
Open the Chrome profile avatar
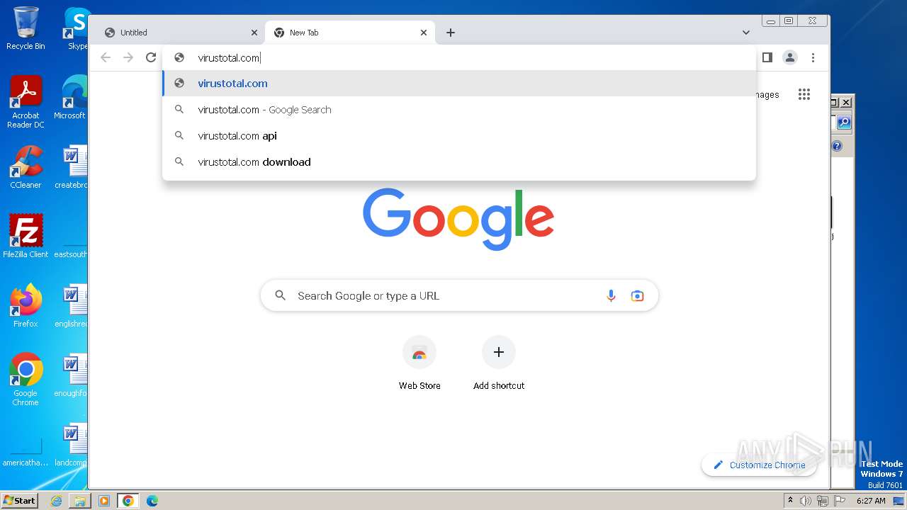(x=790, y=57)
